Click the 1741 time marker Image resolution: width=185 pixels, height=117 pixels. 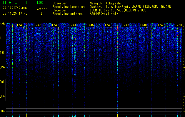(x=20, y=25)
